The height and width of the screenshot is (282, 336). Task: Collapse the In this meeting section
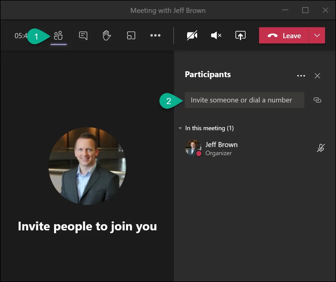[180, 128]
